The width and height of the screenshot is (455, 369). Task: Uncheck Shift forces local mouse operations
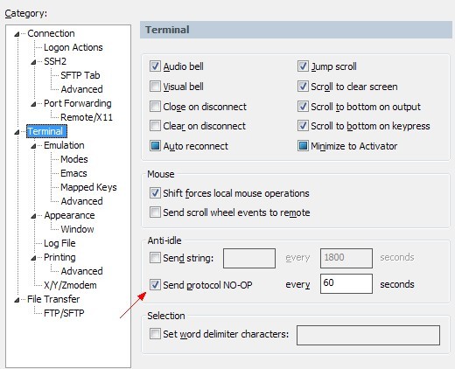pyautogui.click(x=155, y=193)
